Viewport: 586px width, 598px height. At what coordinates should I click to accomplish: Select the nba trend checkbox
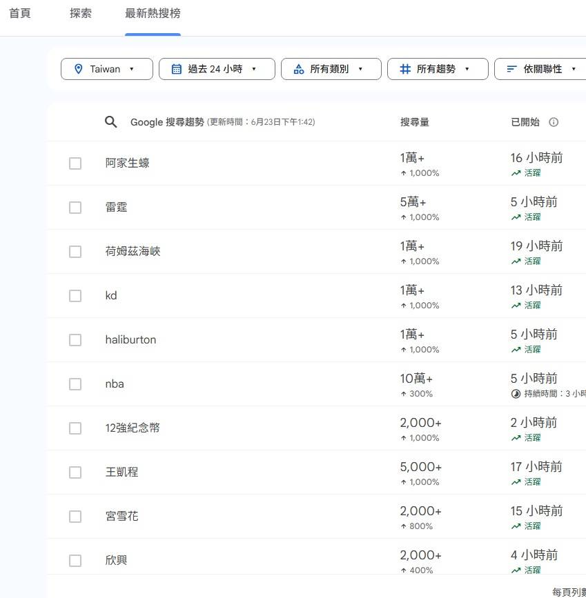tap(75, 384)
